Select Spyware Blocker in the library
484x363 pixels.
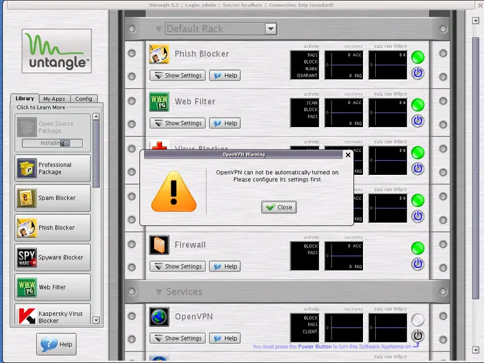tap(53, 258)
